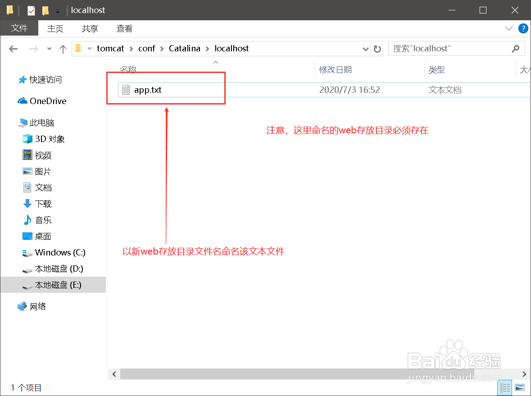531x396 pixels.
Task: Open Help via the blue question icon
Action: tap(523, 28)
